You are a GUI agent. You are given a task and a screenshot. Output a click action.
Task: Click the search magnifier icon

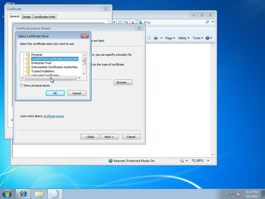coord(207,22)
